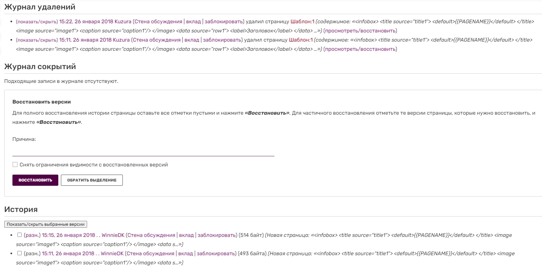
Task: Open the разн. diff link for 15:15 revision
Action: point(32,235)
